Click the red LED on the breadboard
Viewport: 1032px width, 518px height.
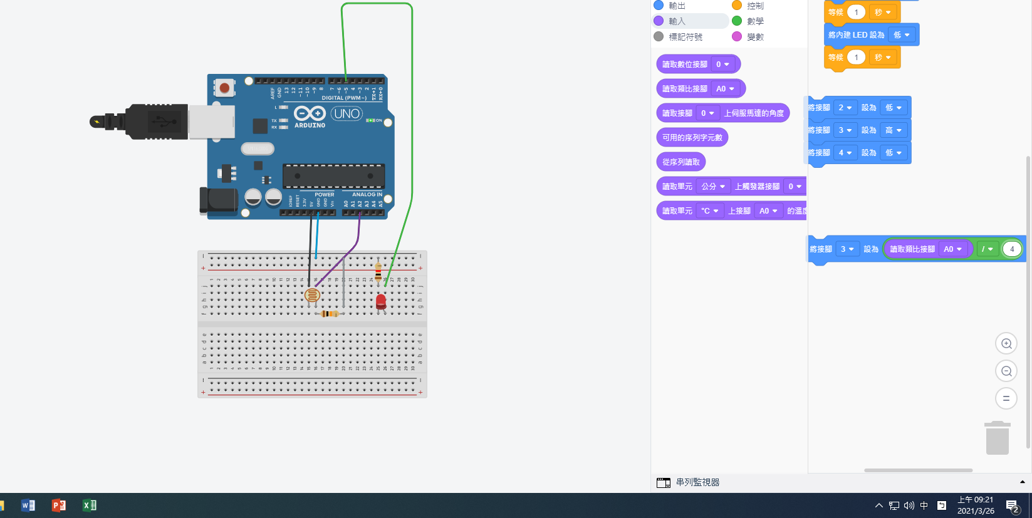click(380, 302)
